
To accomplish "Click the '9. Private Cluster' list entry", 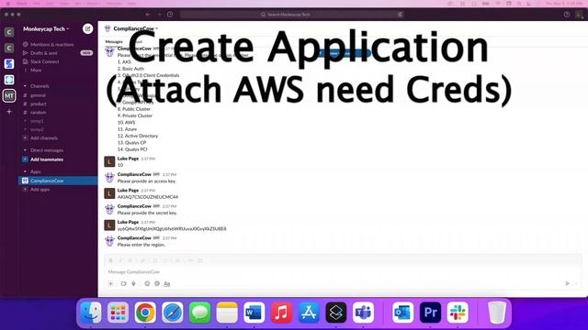I will click(x=135, y=115).
